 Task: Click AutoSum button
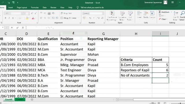(x=164, y=12)
